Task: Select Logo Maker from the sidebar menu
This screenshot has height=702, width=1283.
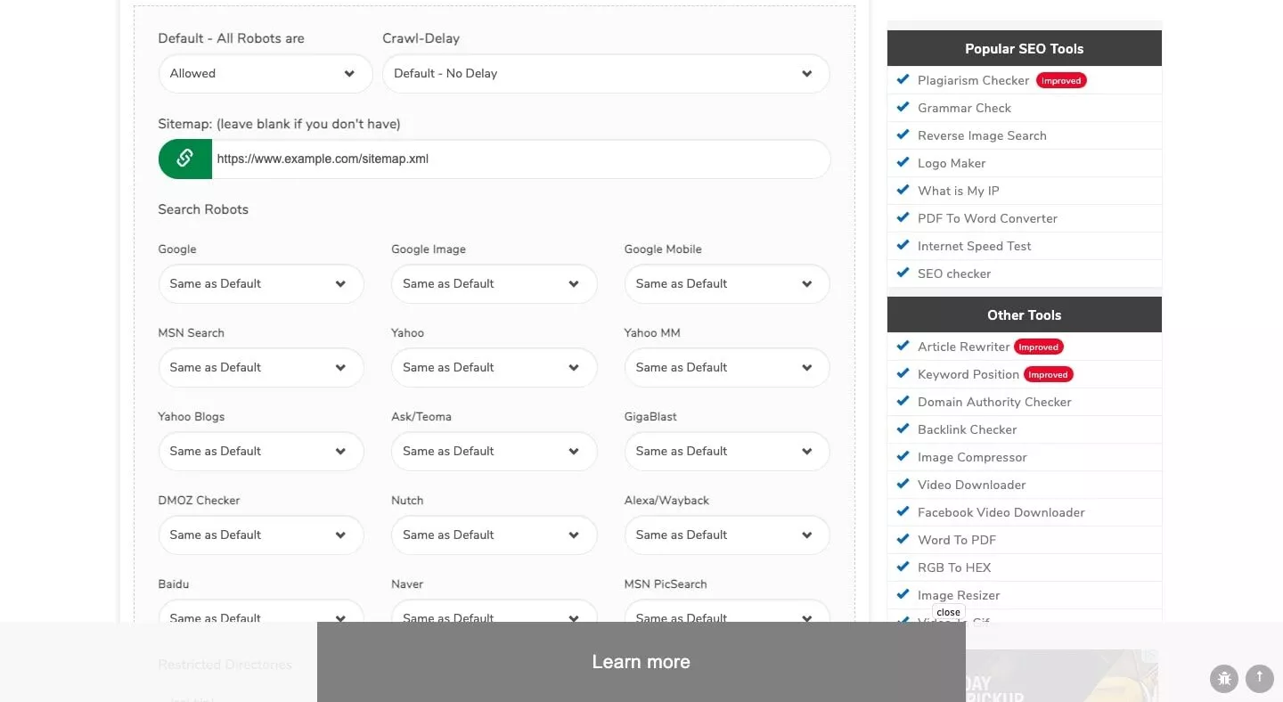Action: [x=952, y=163]
